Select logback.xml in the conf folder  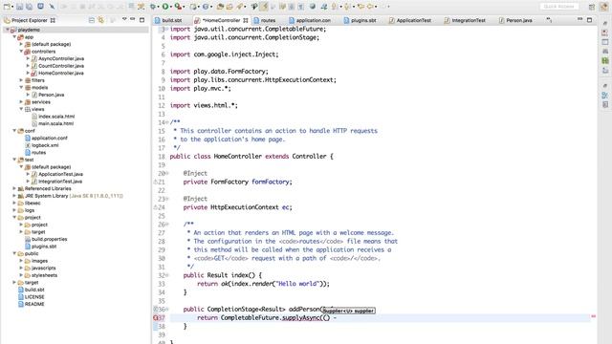45,145
